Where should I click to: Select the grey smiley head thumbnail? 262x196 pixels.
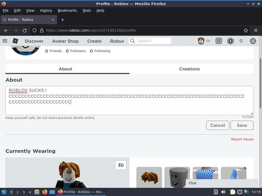(177, 177)
